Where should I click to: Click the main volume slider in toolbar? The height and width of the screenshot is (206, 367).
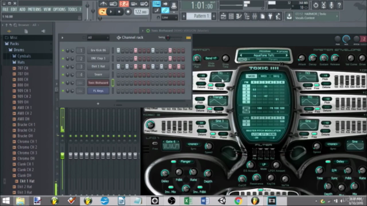[x=87, y=10]
